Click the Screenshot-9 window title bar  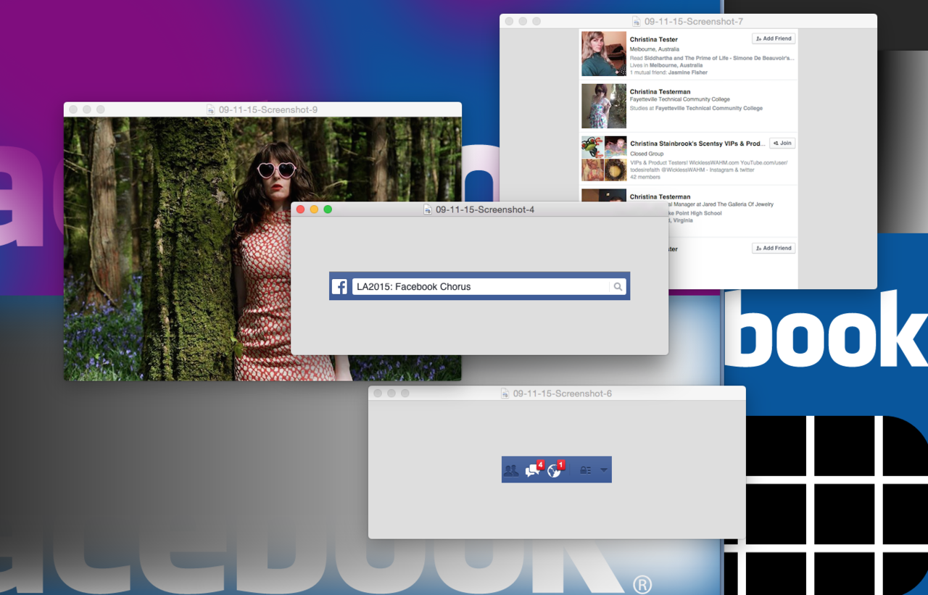[x=262, y=109]
